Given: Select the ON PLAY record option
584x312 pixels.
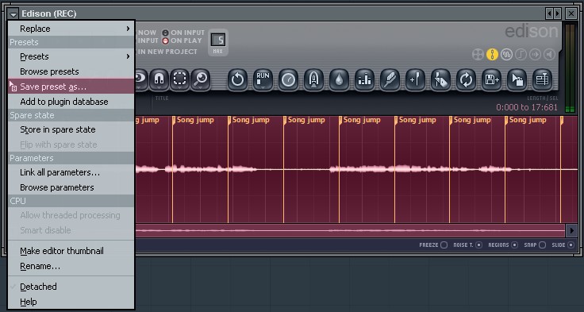Looking at the screenshot, I should pyautogui.click(x=182, y=40).
